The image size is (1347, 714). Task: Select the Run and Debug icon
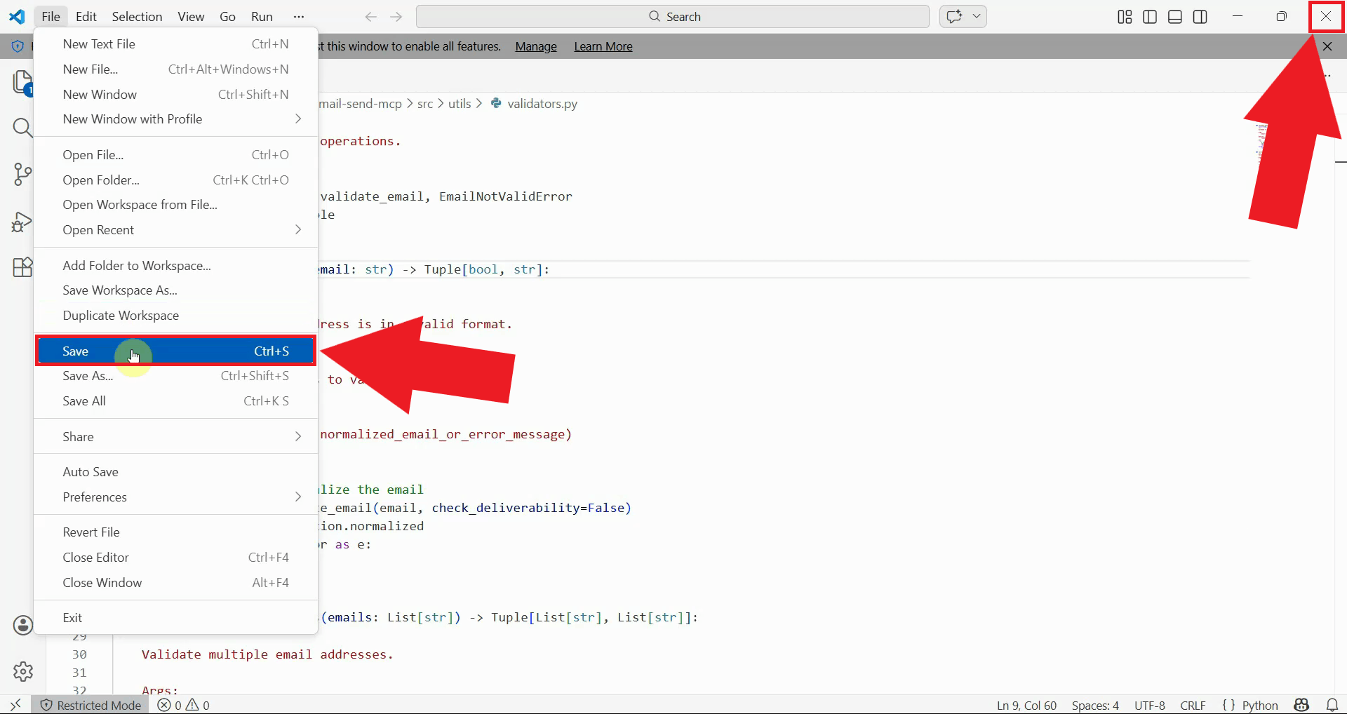coord(22,222)
